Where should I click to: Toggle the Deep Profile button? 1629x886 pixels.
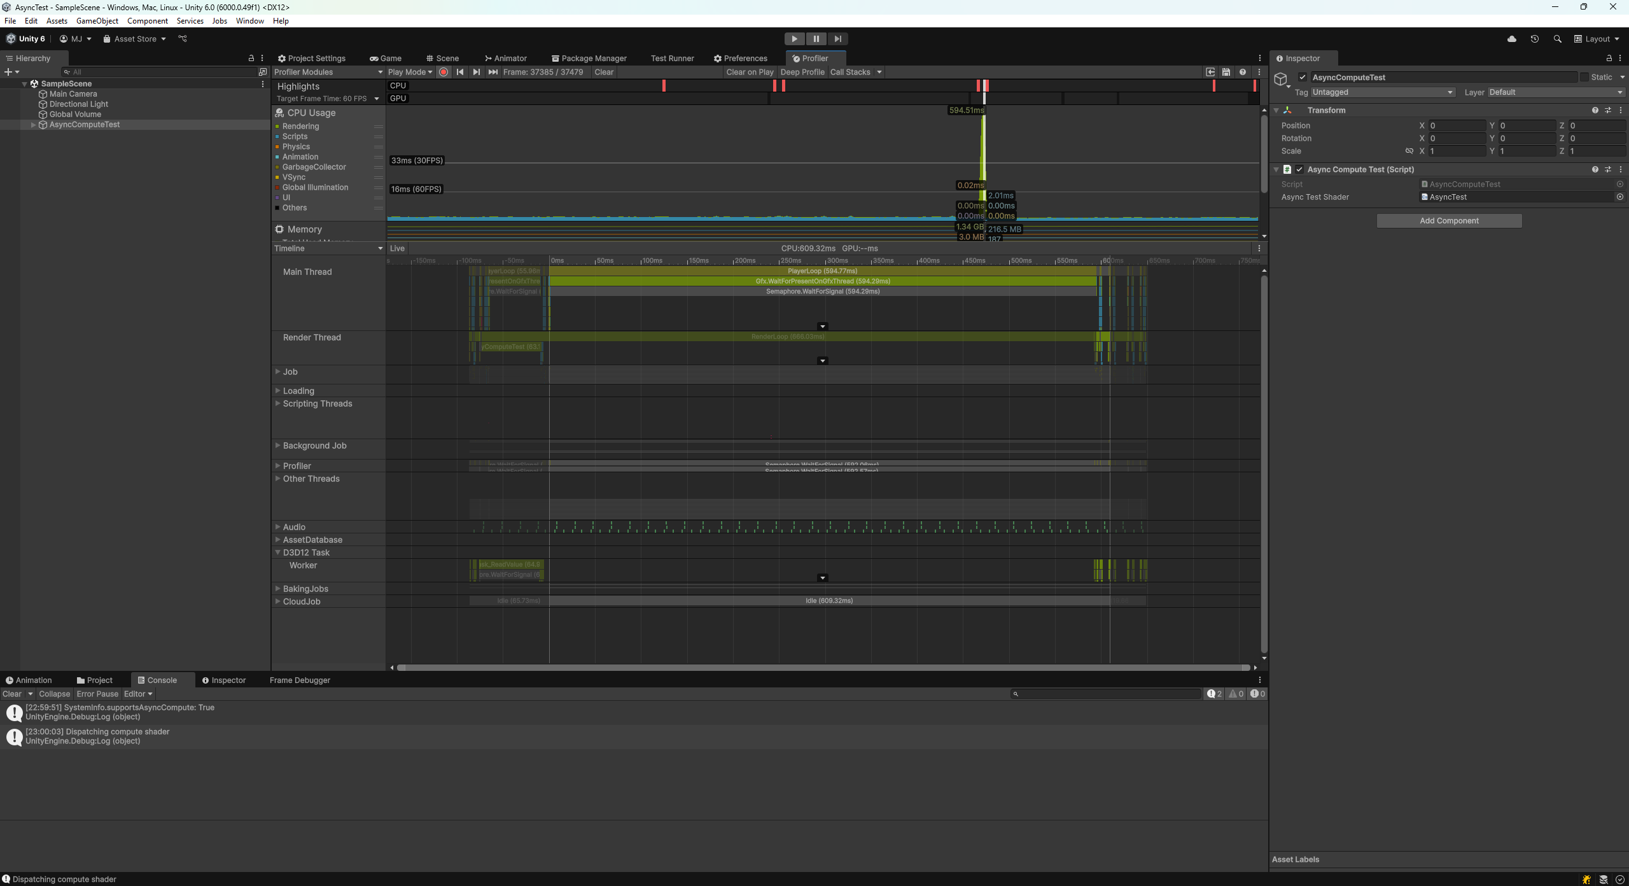point(802,72)
